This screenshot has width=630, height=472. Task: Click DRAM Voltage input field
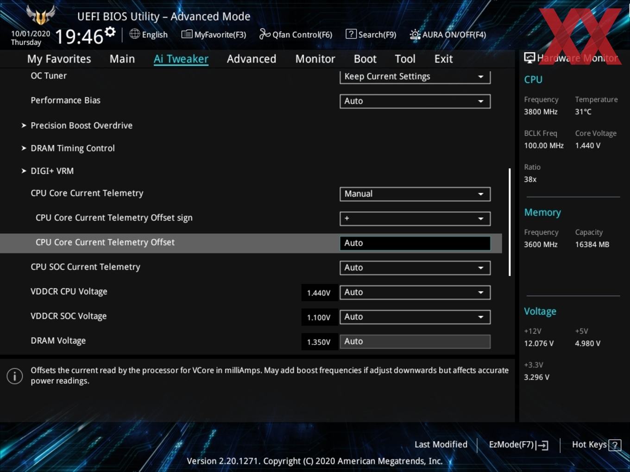coord(415,342)
